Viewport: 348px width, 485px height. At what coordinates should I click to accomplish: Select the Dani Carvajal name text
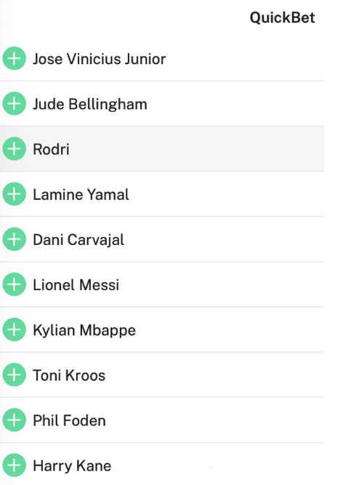(x=78, y=241)
